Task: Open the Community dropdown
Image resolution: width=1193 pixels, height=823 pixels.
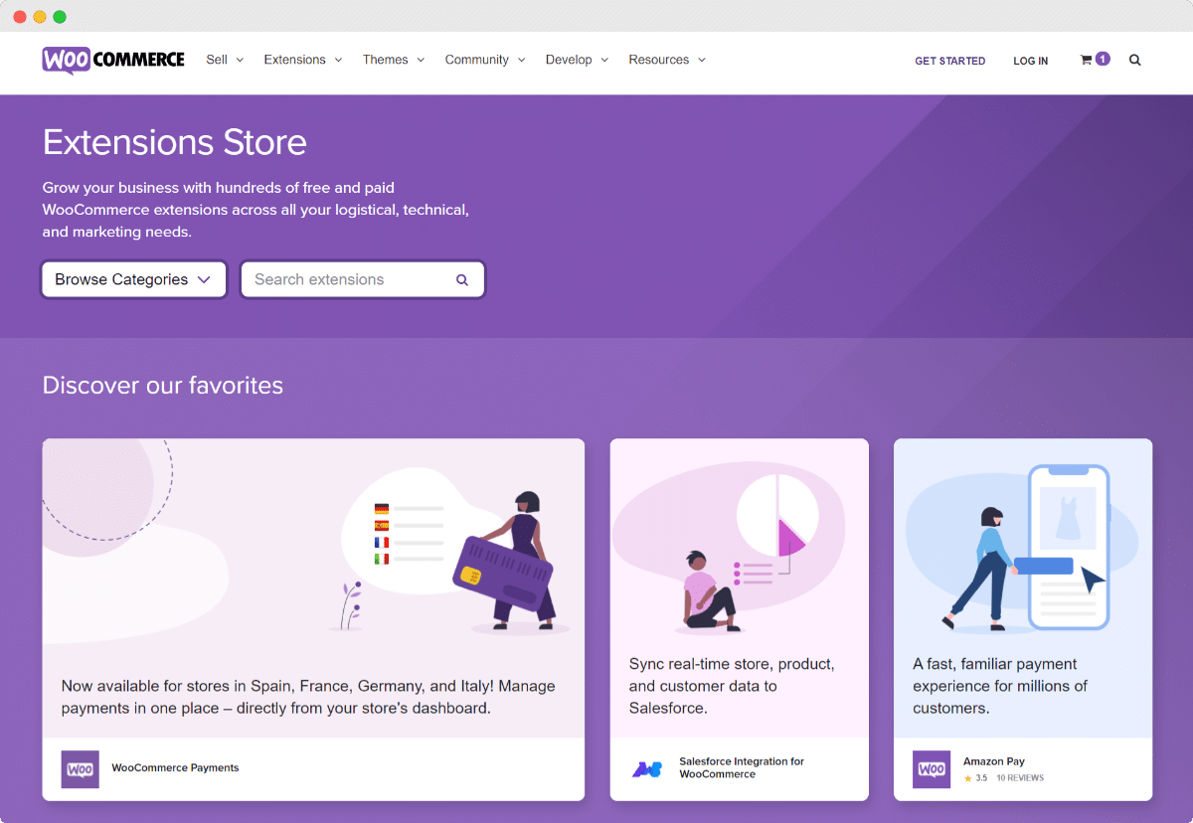Action: (x=485, y=60)
